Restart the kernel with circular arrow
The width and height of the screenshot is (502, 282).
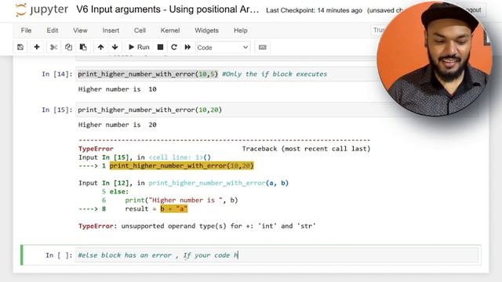pos(174,47)
